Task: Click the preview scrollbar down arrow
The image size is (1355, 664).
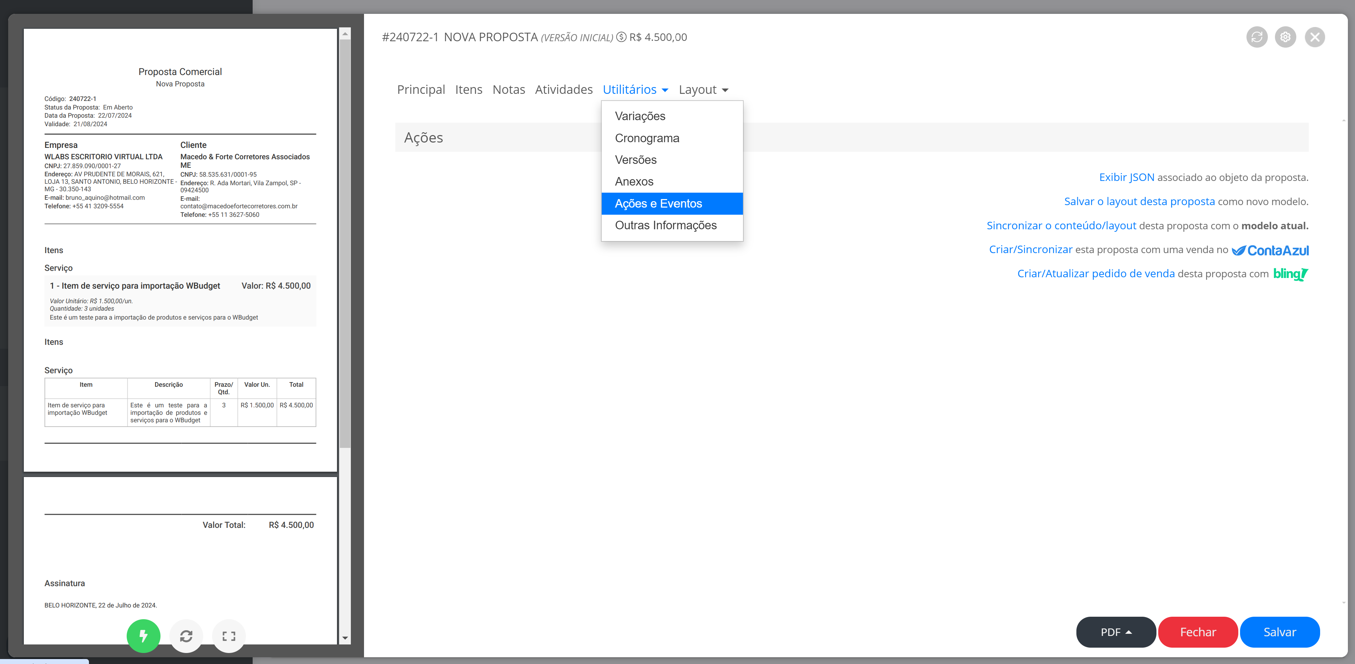Action: pyautogui.click(x=345, y=638)
